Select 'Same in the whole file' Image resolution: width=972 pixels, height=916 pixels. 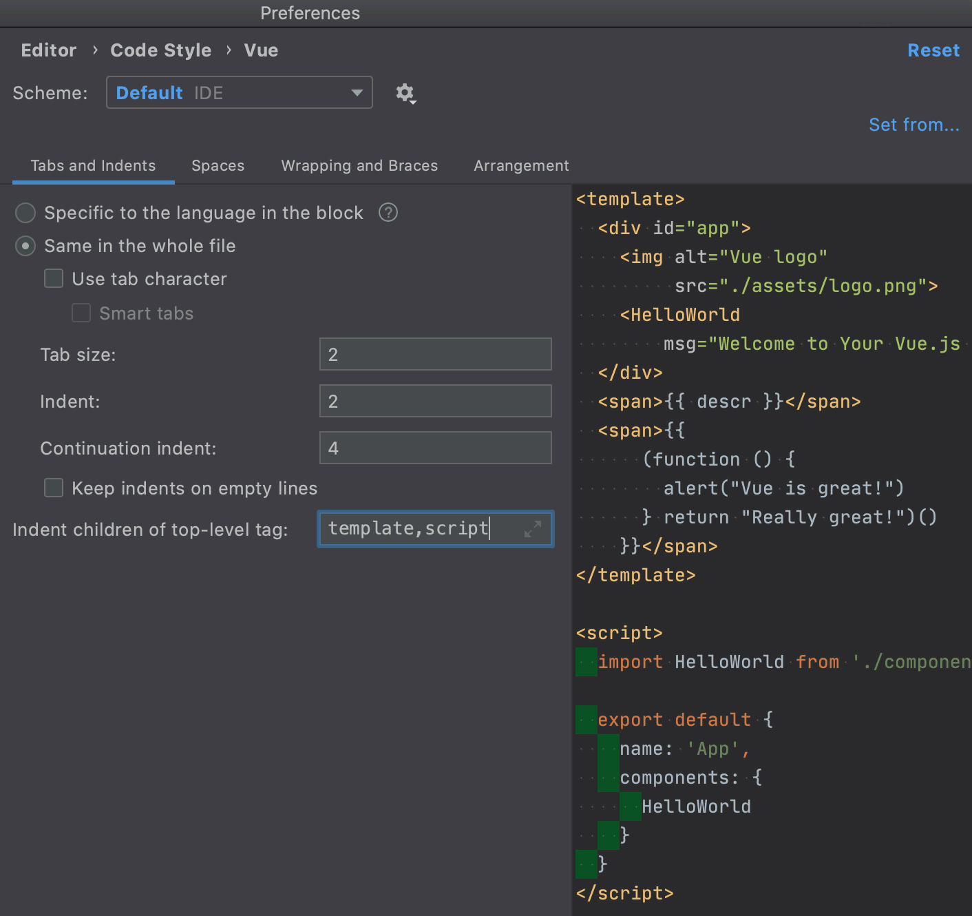(x=25, y=246)
